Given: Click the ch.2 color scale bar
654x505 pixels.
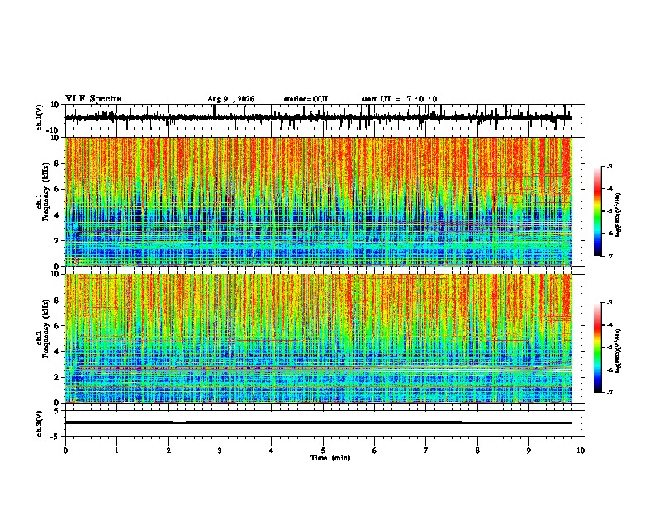Looking at the screenshot, I should (598, 347).
